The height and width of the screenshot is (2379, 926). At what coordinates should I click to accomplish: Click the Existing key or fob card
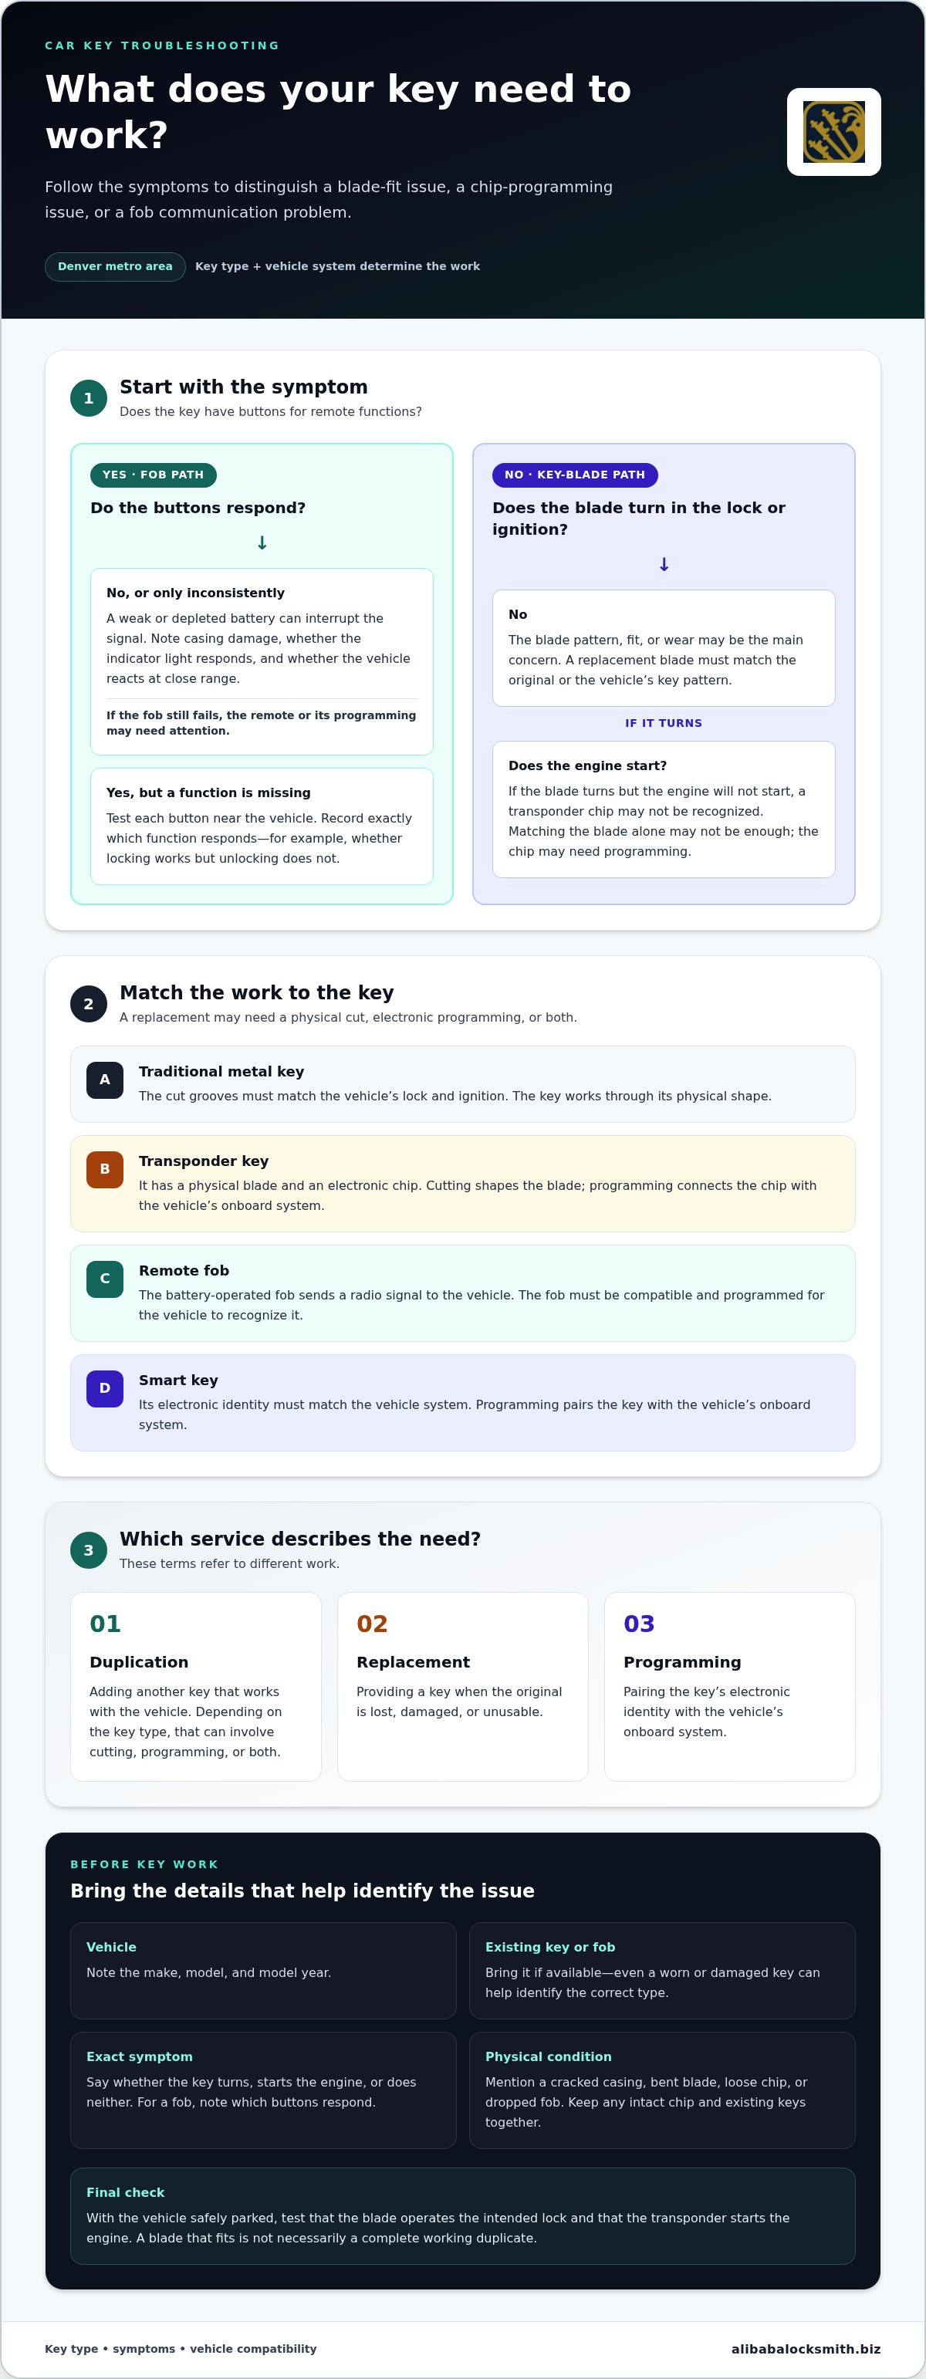[662, 1970]
